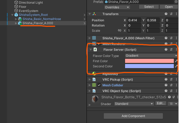Image resolution: width=179 pixels, height=123 pixels.
Task: Open Transform component options menu
Action: pos(176,14)
